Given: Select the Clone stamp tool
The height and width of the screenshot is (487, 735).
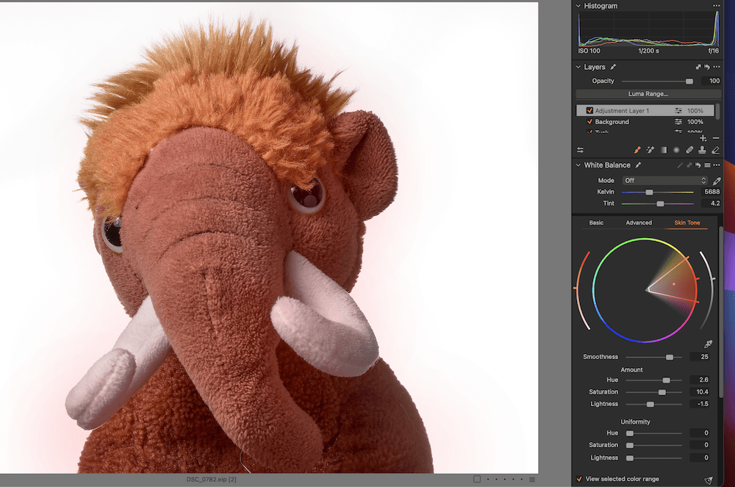Looking at the screenshot, I should [703, 150].
